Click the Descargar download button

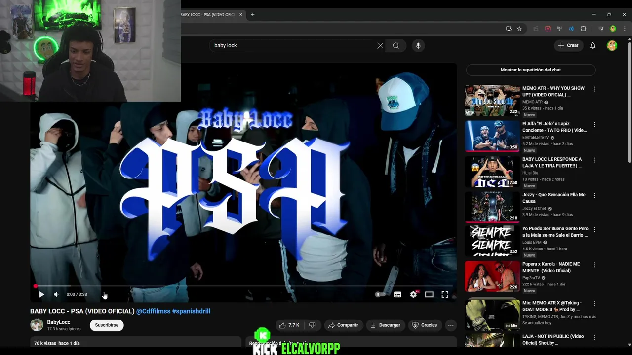(x=385, y=325)
